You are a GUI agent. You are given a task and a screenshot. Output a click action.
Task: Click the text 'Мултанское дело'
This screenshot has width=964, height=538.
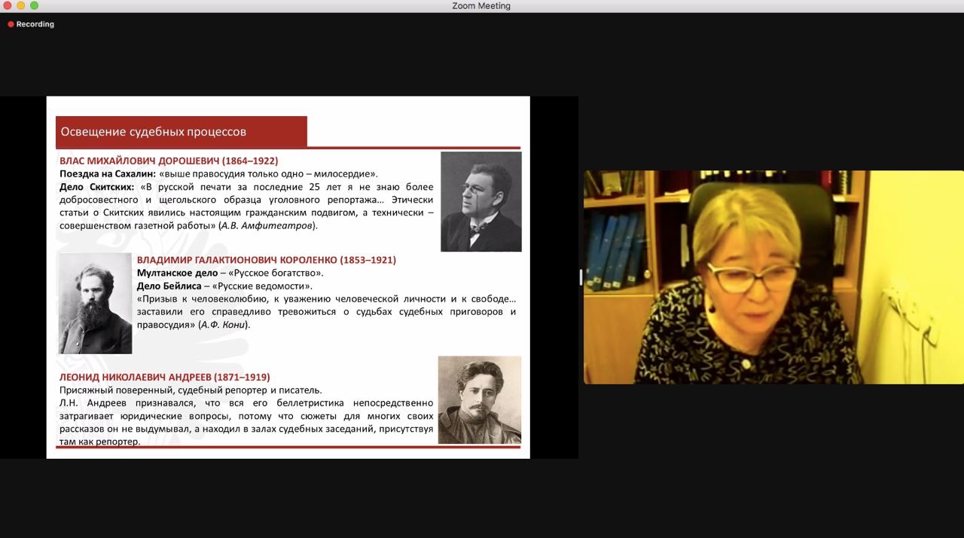click(x=177, y=273)
